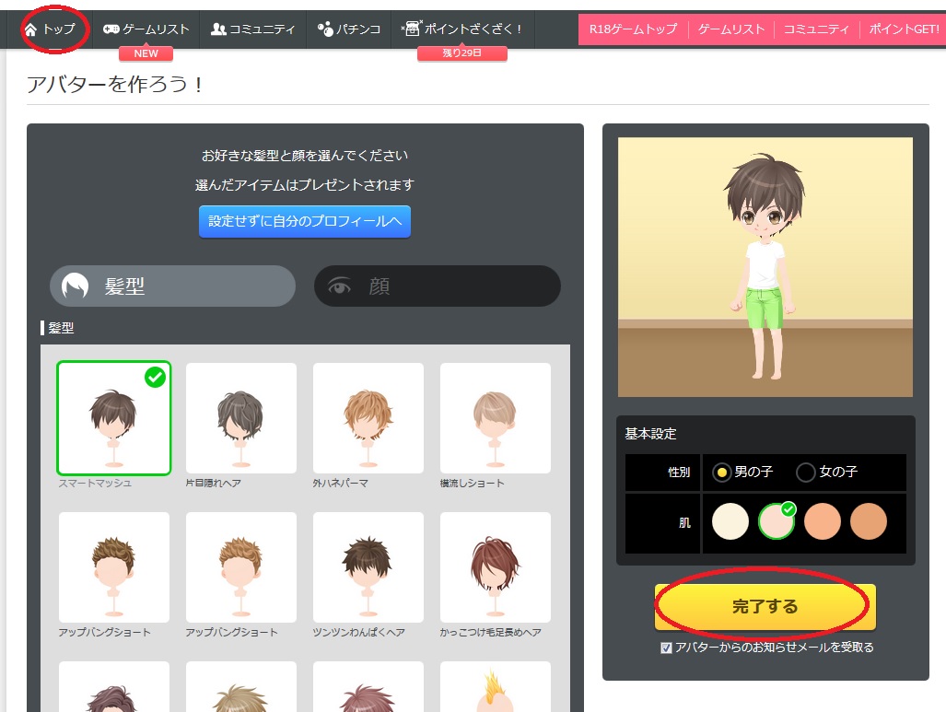Click the shop icon beside ポイントざくざく

(x=412, y=29)
